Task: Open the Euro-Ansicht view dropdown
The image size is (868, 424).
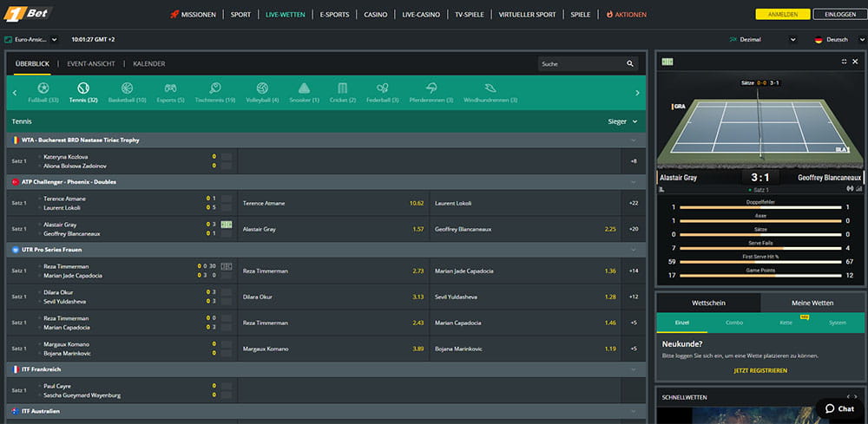Action: 30,40
